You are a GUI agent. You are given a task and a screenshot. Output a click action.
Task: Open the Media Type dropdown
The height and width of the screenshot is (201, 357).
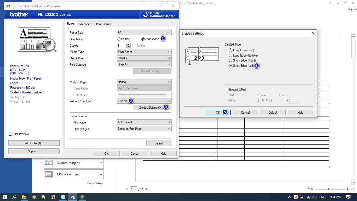[144, 52]
